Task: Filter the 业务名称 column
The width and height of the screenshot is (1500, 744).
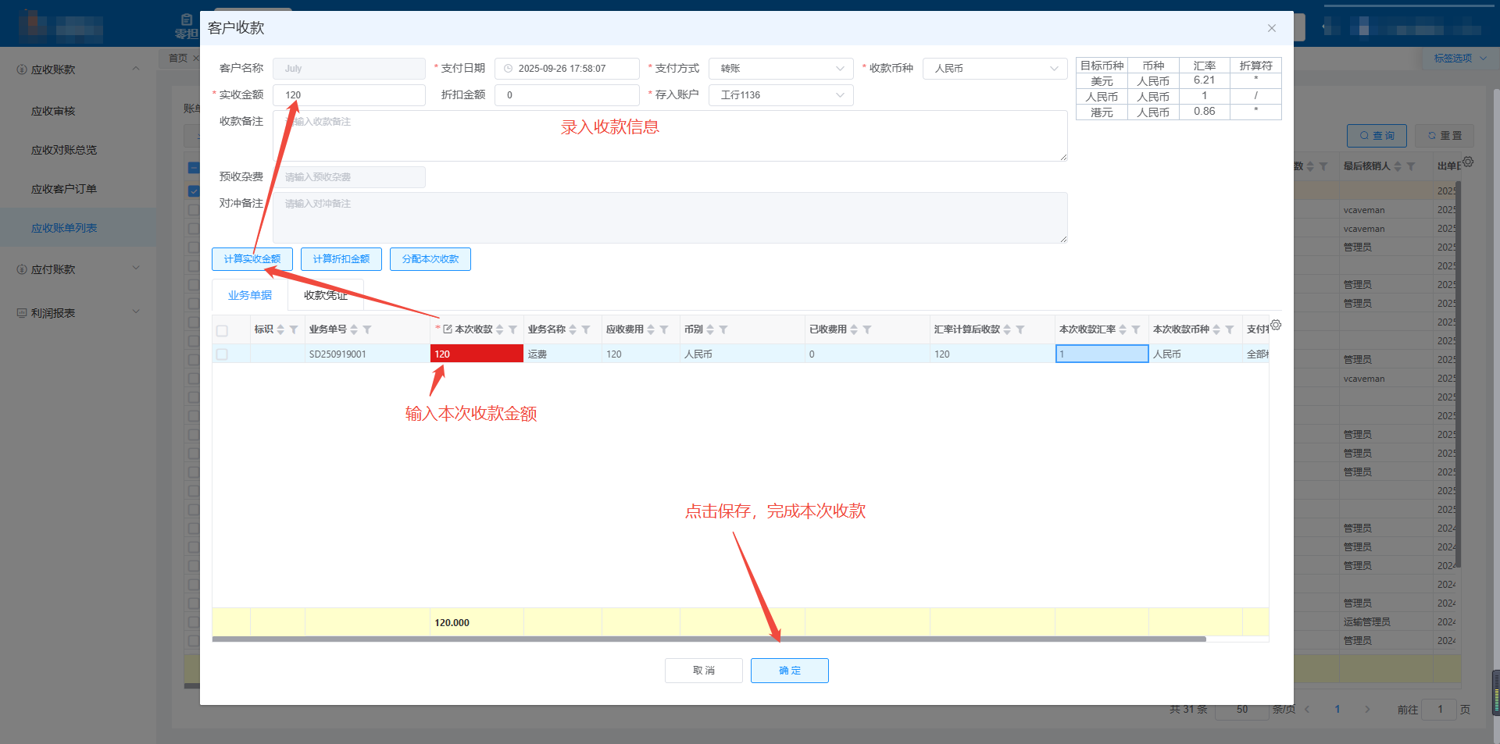Action: (x=586, y=330)
